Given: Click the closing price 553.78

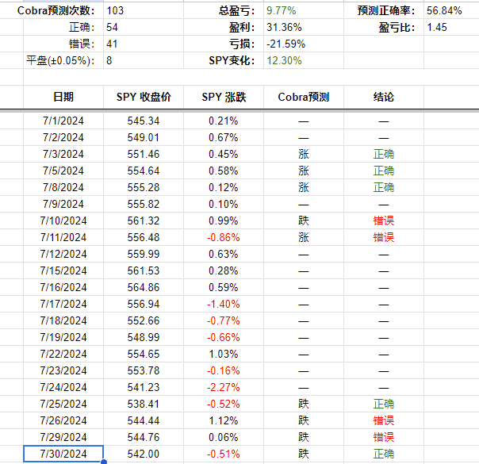Looking at the screenshot, I should click(144, 370).
